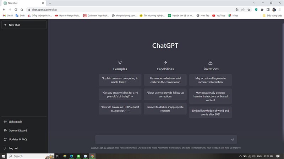The height and width of the screenshot is (159, 284).
Task: Go back in browser history
Action: pos(4,10)
